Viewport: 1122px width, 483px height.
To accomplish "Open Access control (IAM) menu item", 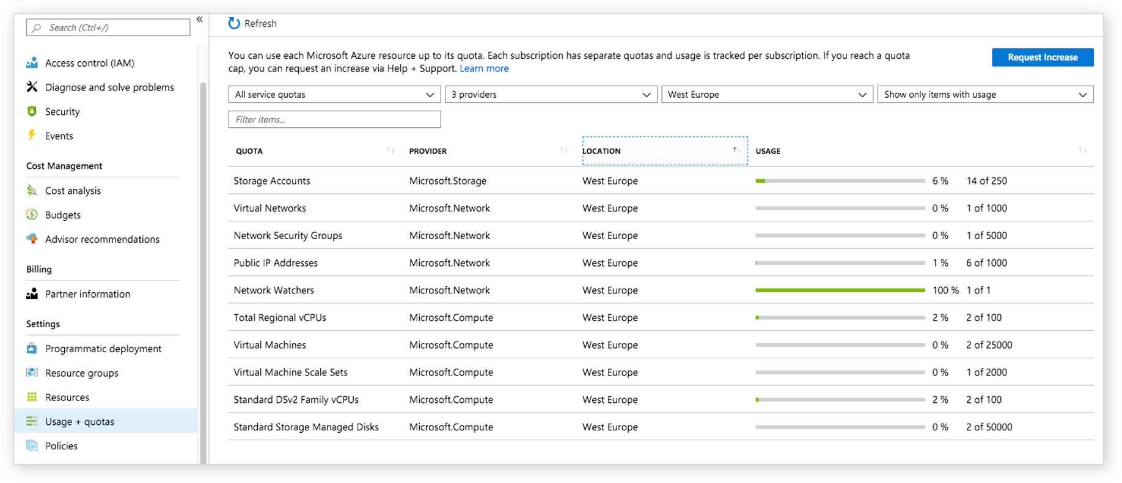I will pos(90,63).
